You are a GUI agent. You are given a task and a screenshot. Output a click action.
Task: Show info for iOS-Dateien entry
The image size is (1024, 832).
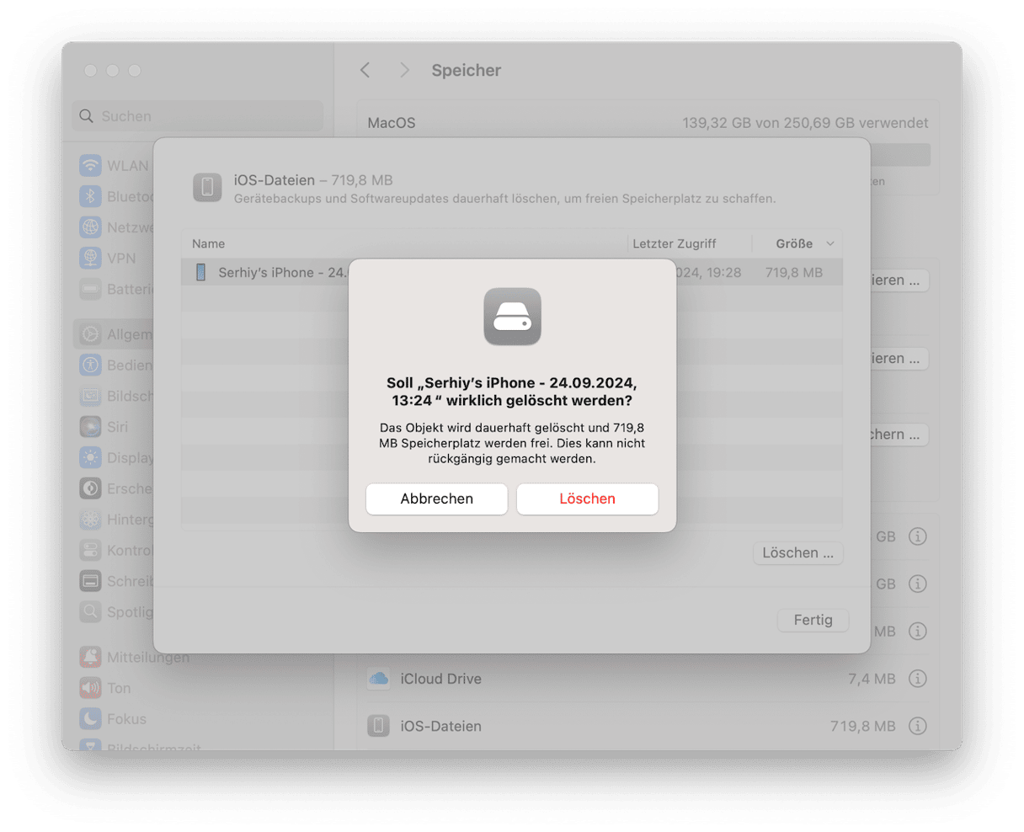coord(918,726)
